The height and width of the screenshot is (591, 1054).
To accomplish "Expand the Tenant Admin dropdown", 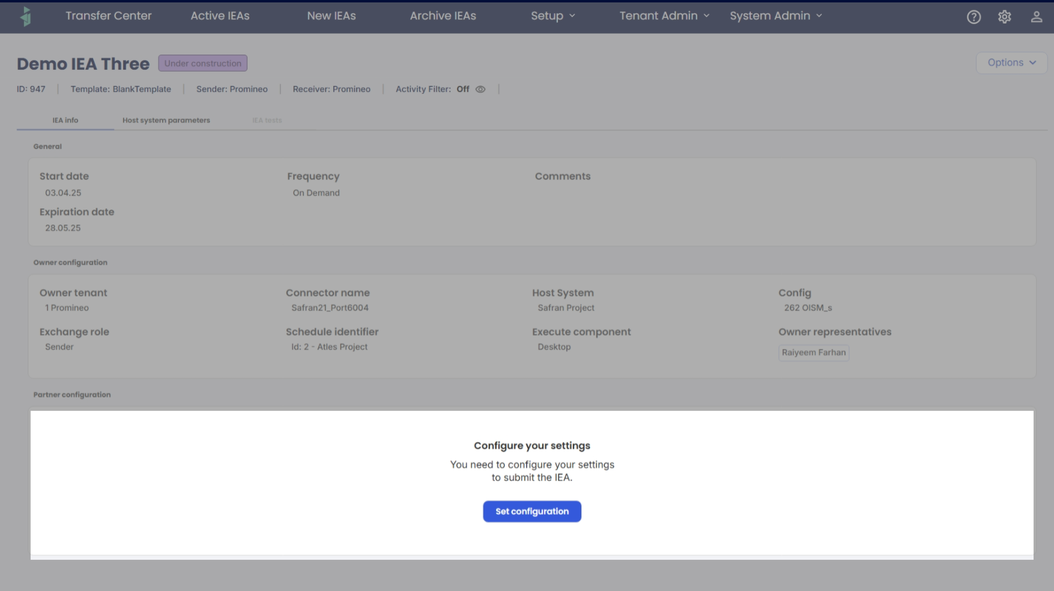I will [x=664, y=16].
